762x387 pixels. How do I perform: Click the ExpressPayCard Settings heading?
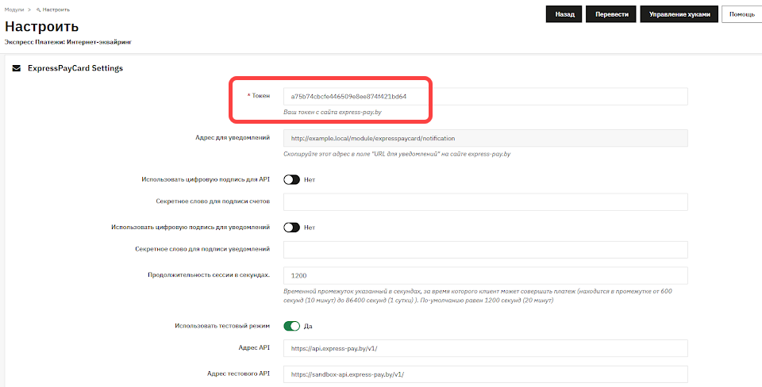point(75,68)
